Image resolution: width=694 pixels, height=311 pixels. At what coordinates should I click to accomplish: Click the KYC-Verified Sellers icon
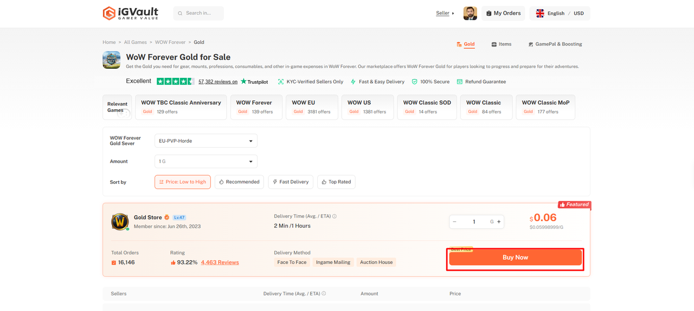281,82
